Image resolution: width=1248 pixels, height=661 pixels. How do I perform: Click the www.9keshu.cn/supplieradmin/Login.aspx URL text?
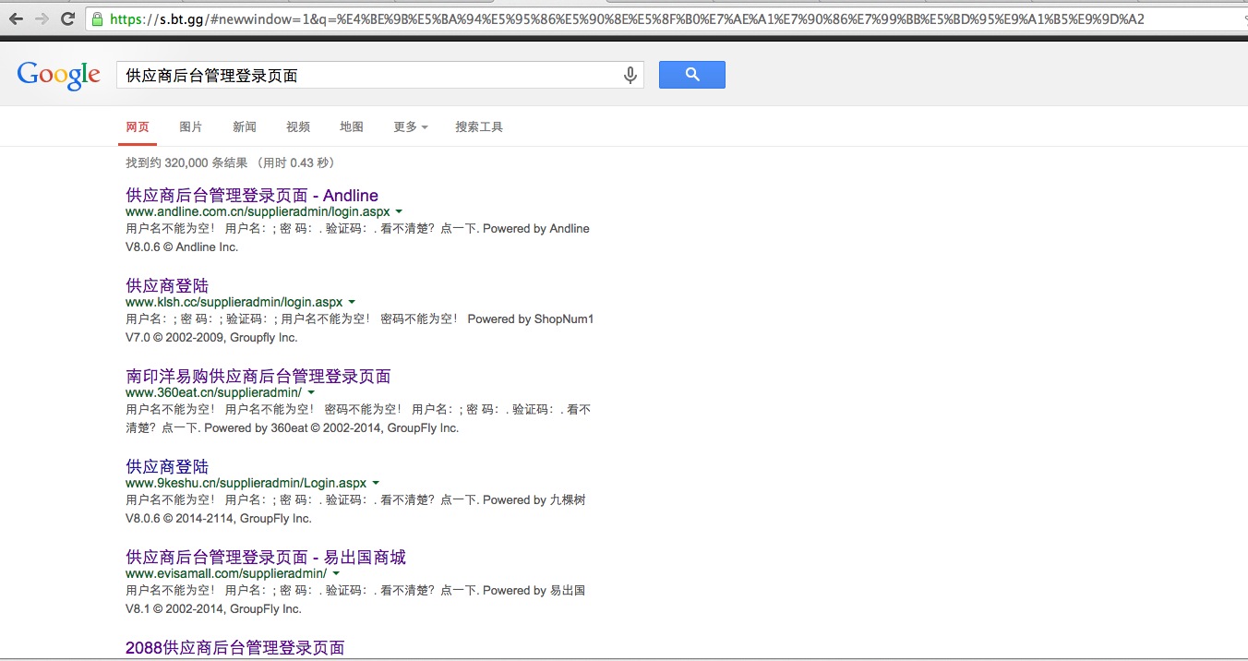tap(246, 484)
